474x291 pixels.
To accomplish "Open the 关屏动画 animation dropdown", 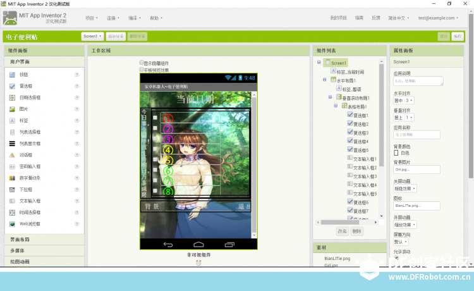I will pyautogui.click(x=404, y=189).
